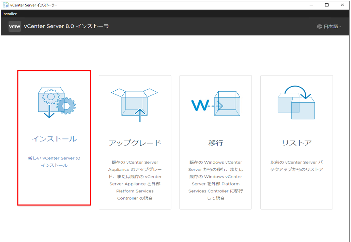Open the 日本語 language dropdown
Viewport: 351px width, 242px height.
[x=330, y=27]
